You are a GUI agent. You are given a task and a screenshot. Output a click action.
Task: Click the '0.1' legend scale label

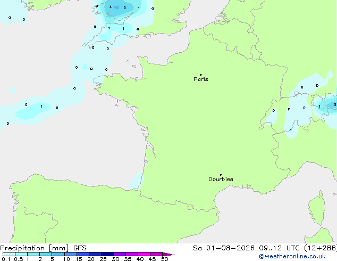(x=6, y=259)
